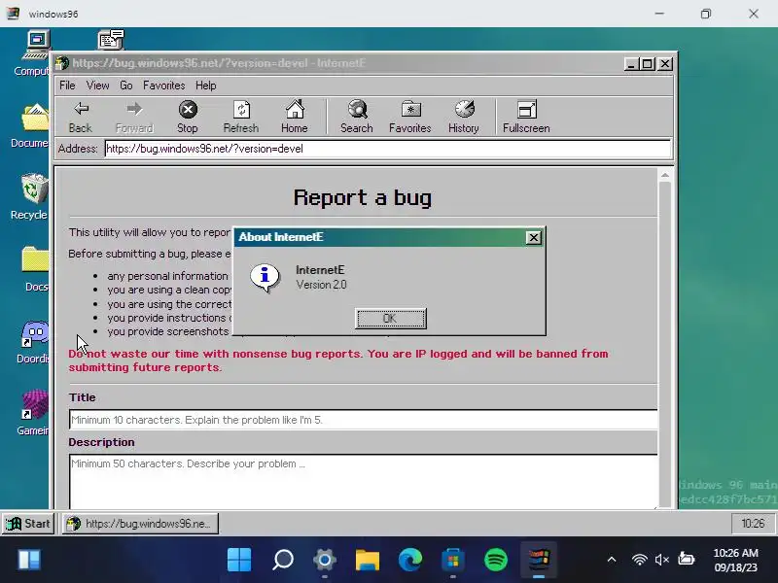Click the scroll up arrow of page
Viewport: 778px width, 583px height.
click(x=665, y=175)
